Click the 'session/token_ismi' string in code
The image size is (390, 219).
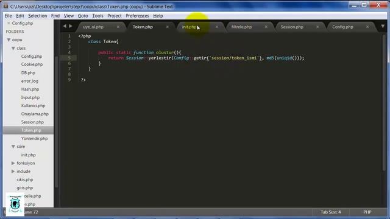click(234, 58)
